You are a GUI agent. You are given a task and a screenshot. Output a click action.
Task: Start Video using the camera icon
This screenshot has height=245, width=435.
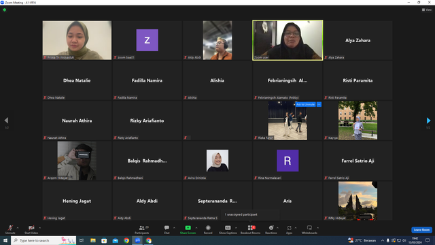coord(31,229)
